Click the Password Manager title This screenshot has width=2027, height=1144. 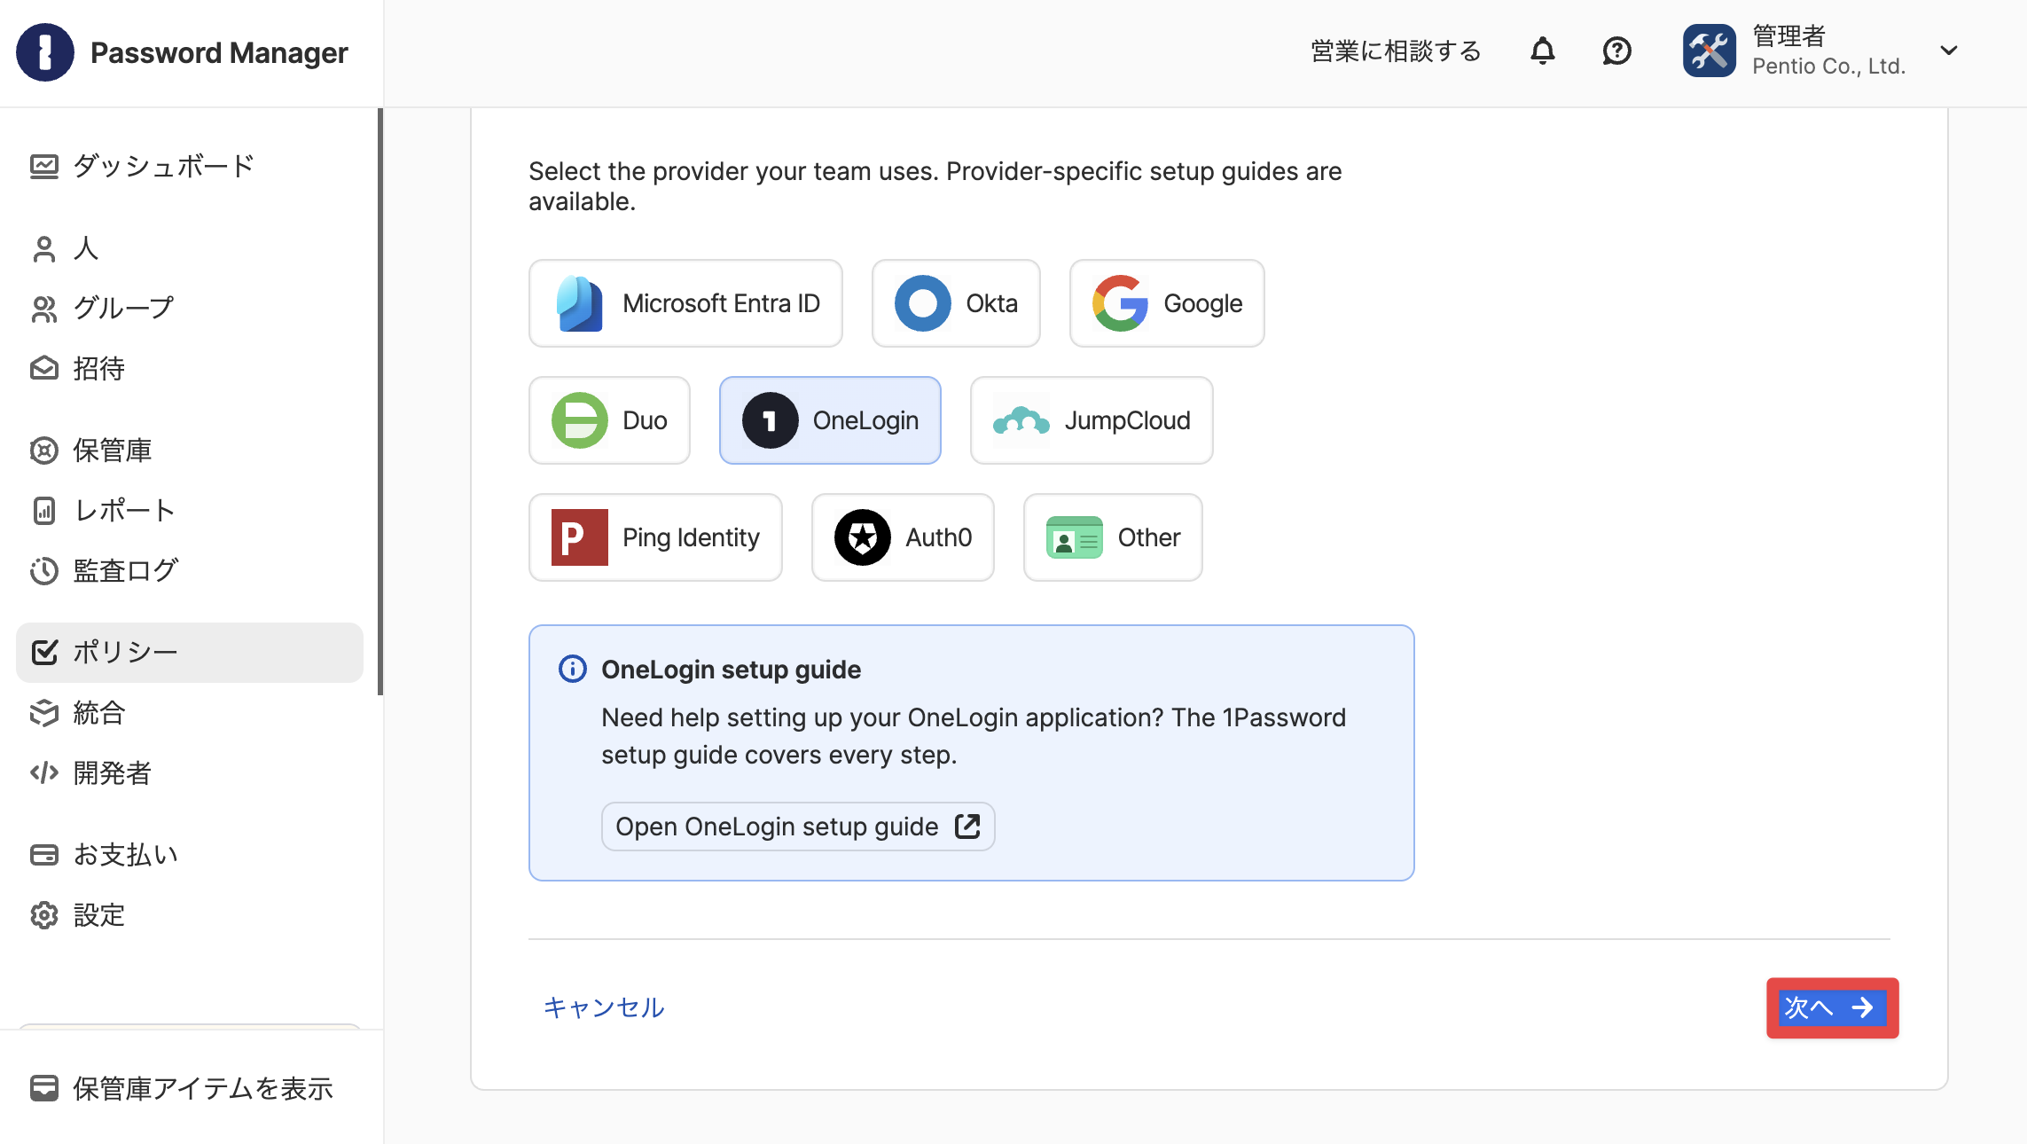219,53
